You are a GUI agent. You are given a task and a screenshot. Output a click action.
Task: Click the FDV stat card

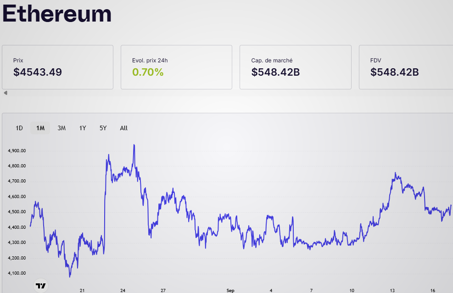[x=406, y=67]
